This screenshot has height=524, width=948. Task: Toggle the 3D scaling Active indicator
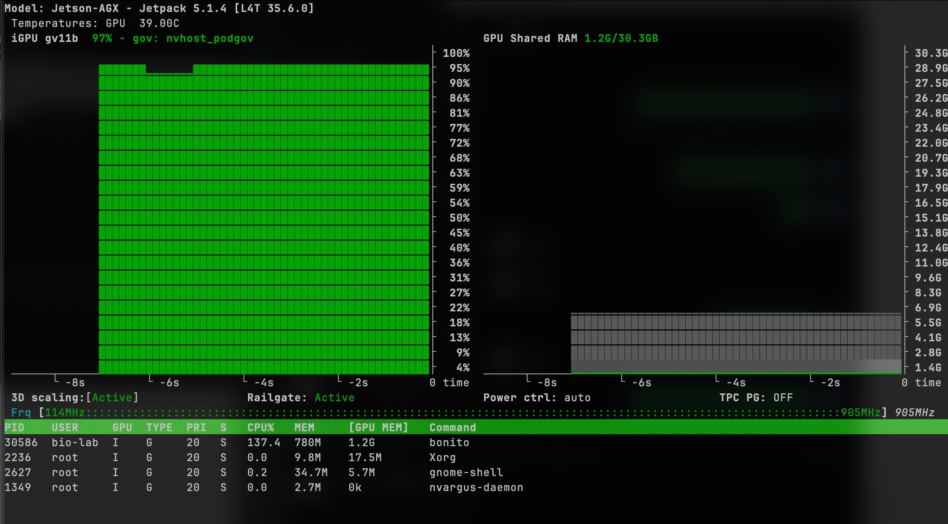click(x=112, y=397)
